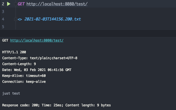Image resolution: width=176 pixels, height=110 pixels.
Task: Collapse the fold marker beside response file entry
Action: [x=16, y=19]
